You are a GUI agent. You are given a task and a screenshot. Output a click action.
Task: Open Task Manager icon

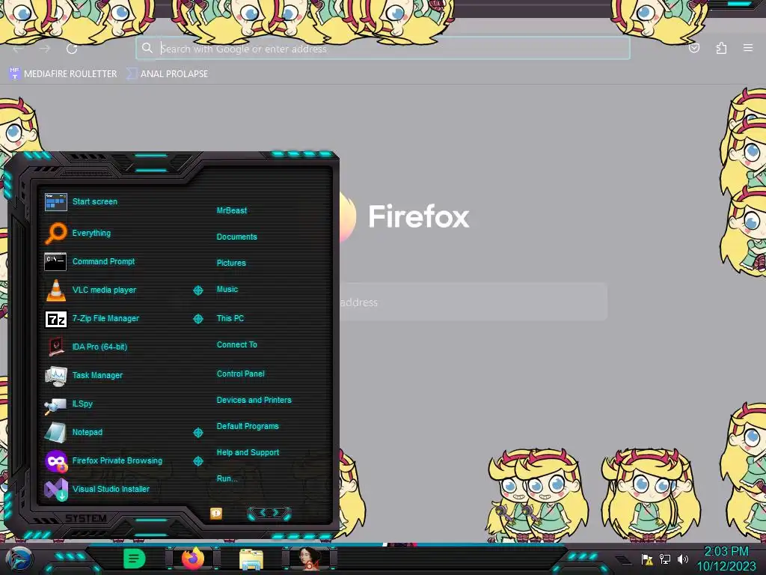(x=55, y=376)
